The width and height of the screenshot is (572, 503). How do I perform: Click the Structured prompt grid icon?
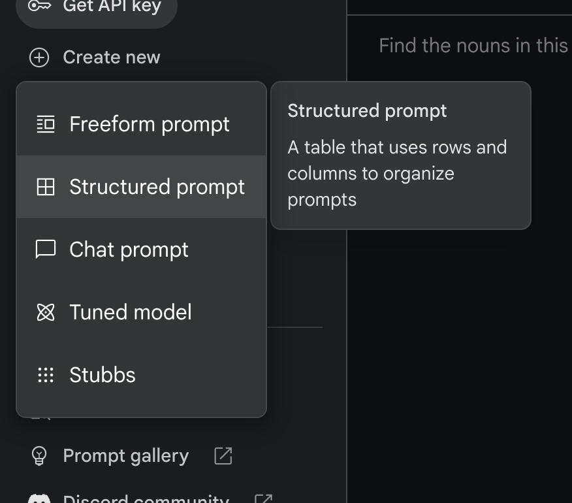pos(45,187)
